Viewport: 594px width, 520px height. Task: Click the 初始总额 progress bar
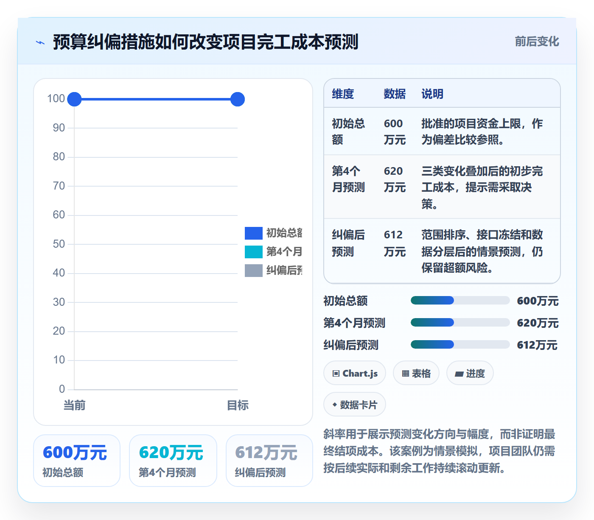[x=460, y=301]
